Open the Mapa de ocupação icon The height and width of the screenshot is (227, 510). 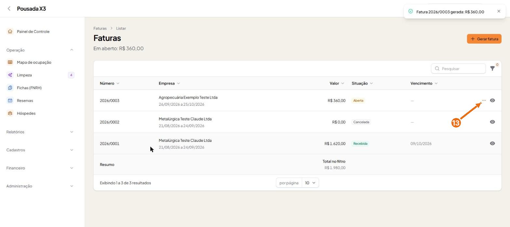coord(10,62)
